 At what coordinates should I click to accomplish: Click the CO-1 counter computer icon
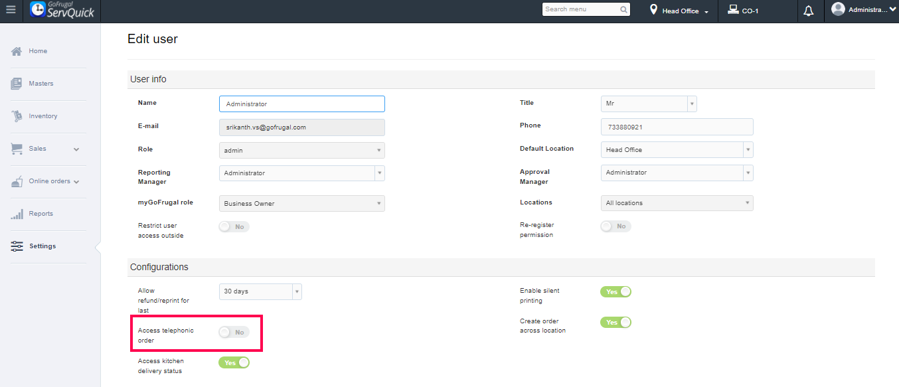(x=733, y=10)
